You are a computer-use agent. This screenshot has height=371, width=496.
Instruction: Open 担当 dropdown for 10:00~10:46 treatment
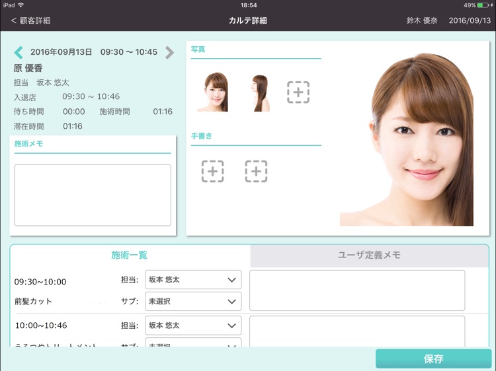193,325
